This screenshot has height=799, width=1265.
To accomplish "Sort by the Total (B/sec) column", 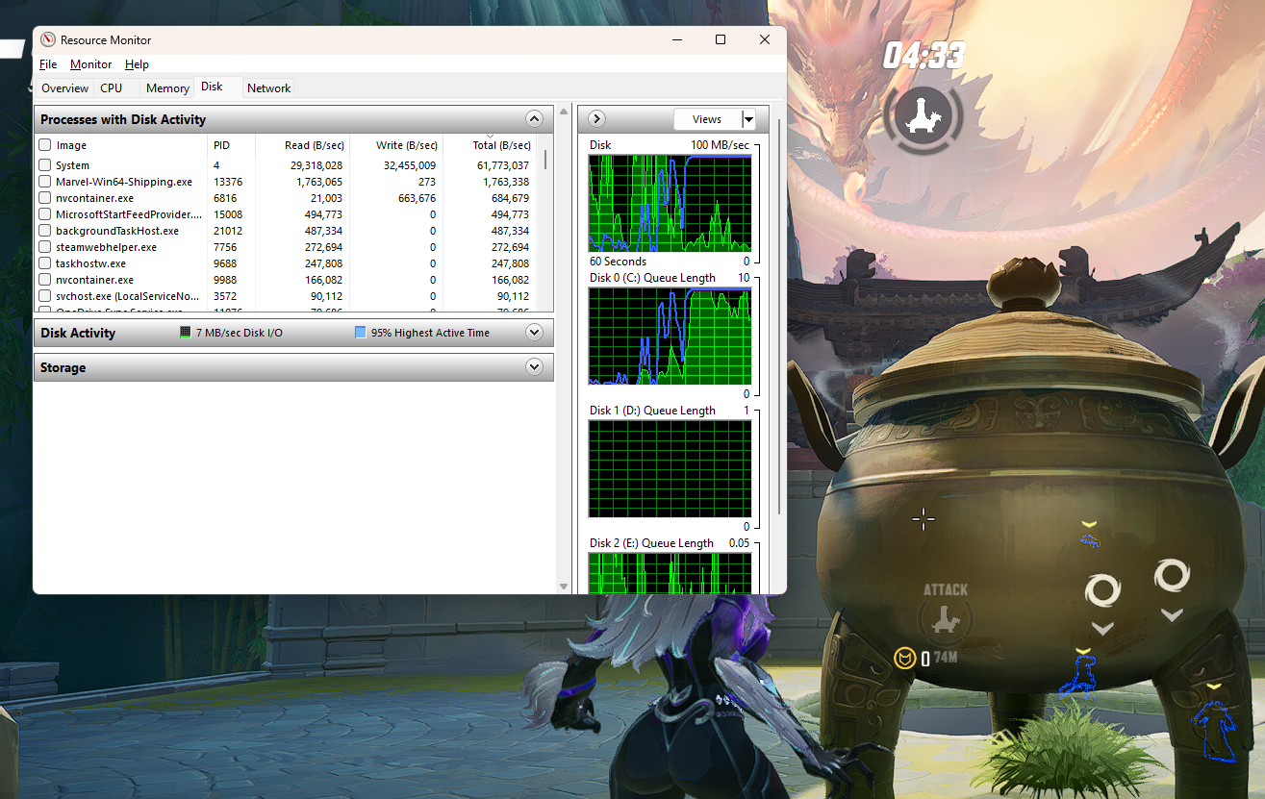I will pos(489,145).
